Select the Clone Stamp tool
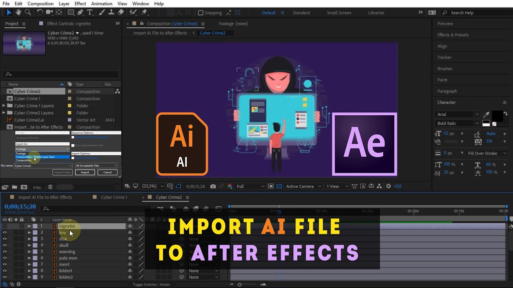 (x=112, y=12)
